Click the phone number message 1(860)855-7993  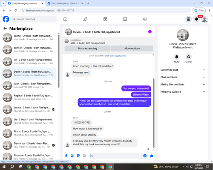pyautogui.click(x=82, y=122)
